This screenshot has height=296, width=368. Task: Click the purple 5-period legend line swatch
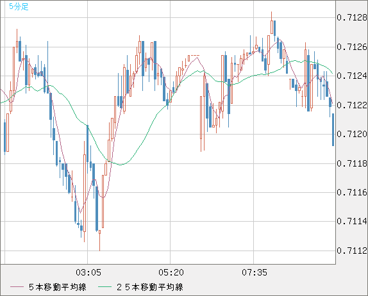pyautogui.click(x=17, y=287)
